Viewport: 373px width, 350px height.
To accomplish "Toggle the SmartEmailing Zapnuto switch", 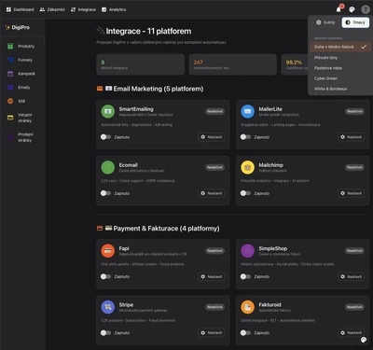I will click(x=105, y=137).
